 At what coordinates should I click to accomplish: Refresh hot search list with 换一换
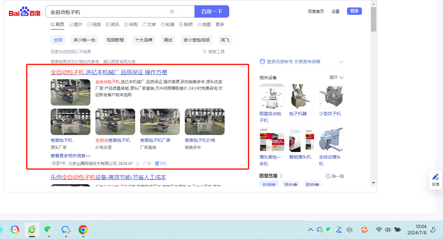coord(335,176)
